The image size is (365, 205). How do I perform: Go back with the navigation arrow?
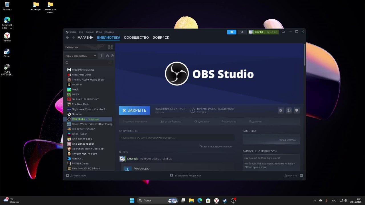coord(67,38)
